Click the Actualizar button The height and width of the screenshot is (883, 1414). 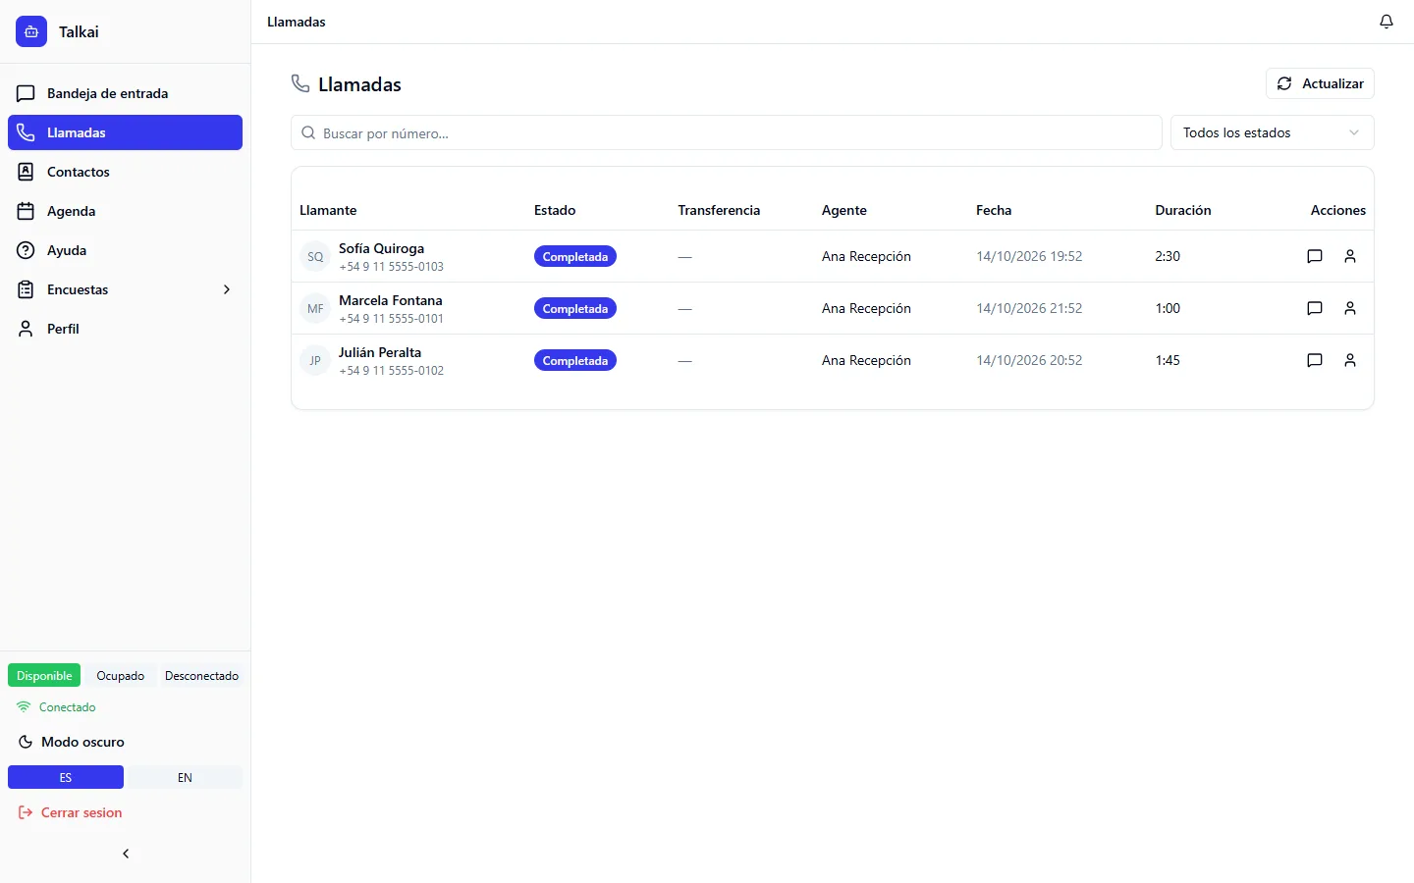pyautogui.click(x=1320, y=83)
